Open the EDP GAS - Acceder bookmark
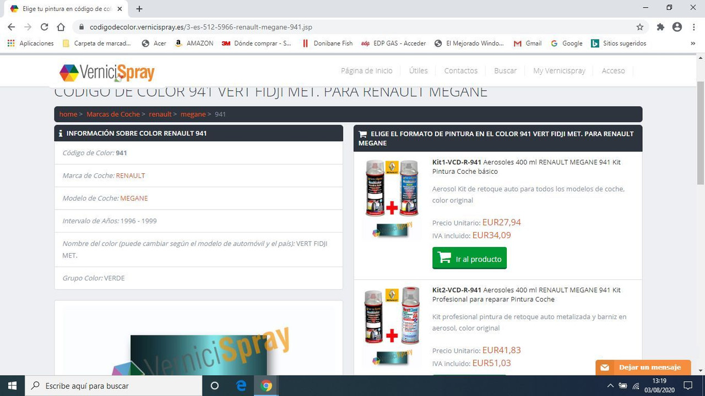Screen dimensions: 705x396 [394, 43]
